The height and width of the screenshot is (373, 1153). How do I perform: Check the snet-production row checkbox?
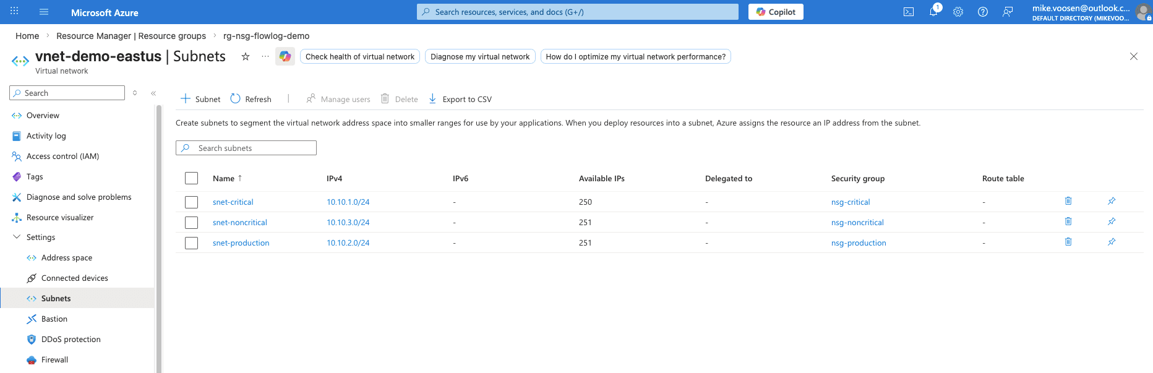[x=192, y=243]
